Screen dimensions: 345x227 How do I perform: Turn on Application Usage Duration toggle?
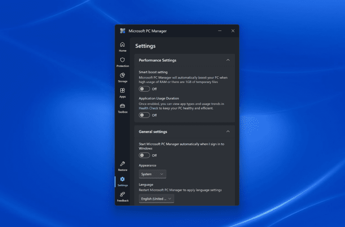144,115
